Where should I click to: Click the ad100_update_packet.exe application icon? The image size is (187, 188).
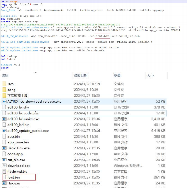pos(4,130)
